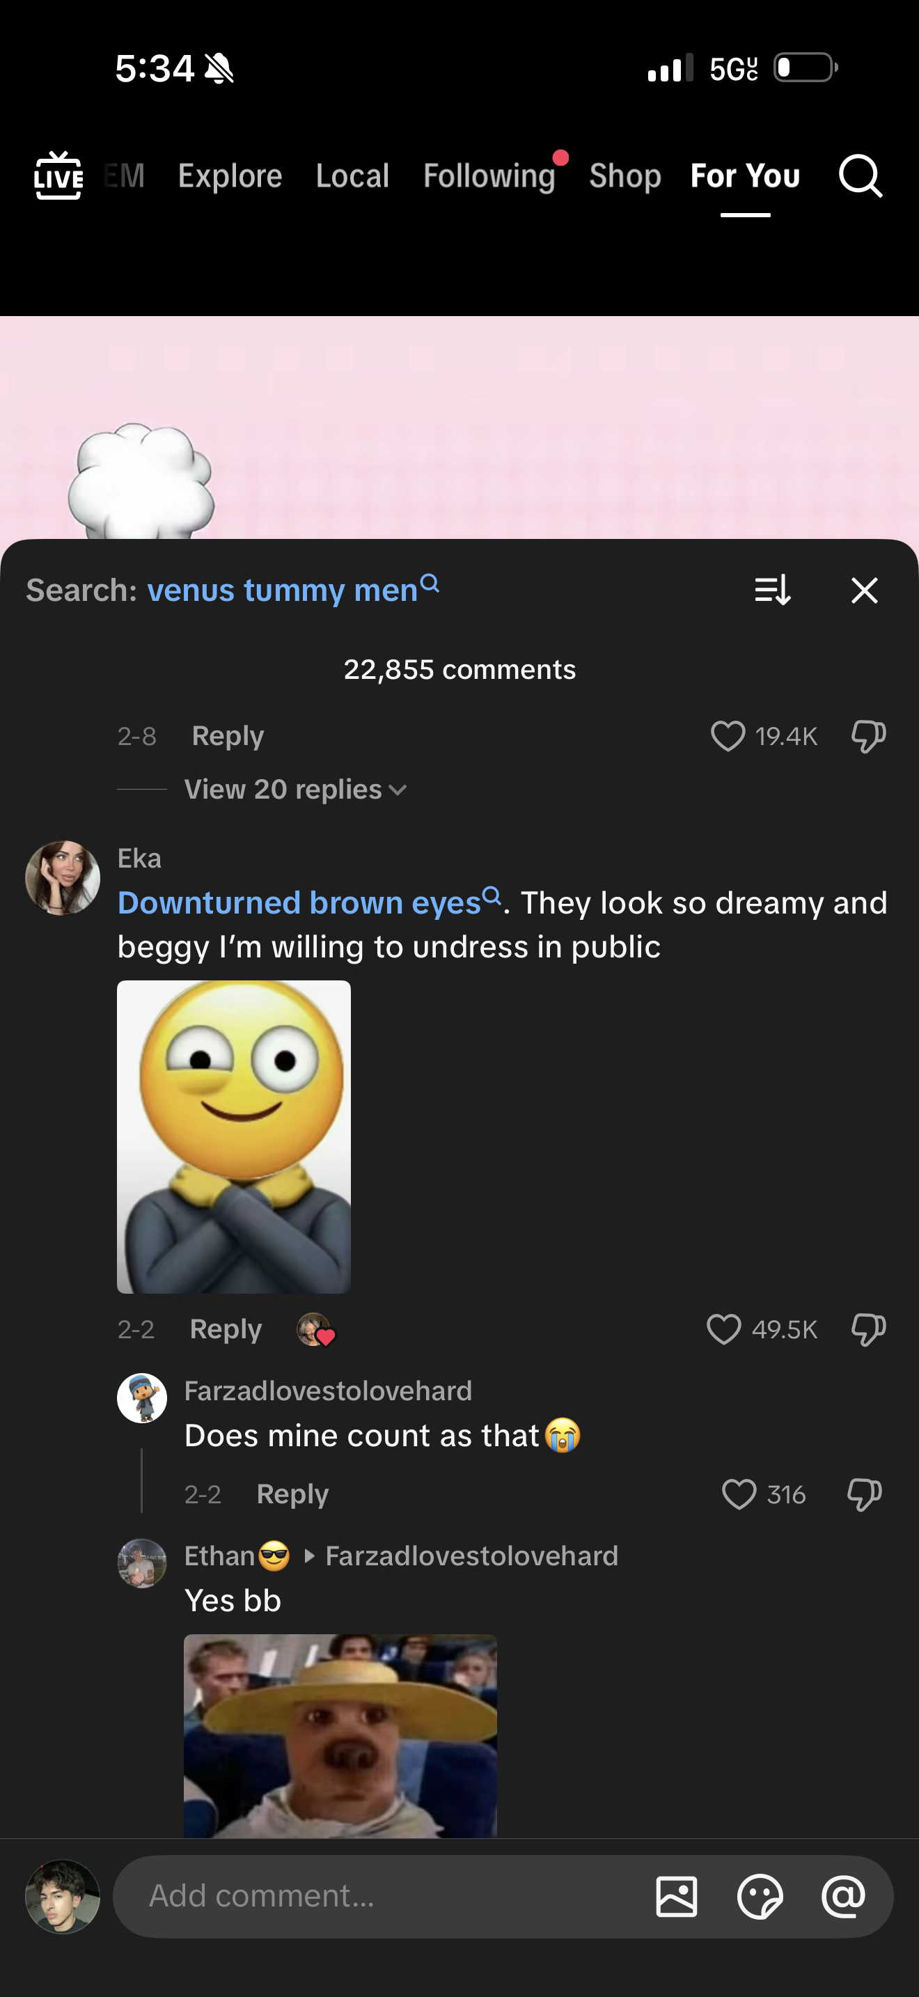Insert a photo via image icon
Image resolution: width=919 pixels, height=1997 pixels.
tap(677, 1896)
